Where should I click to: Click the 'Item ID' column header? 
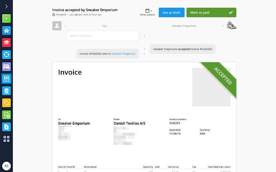(x=71, y=167)
